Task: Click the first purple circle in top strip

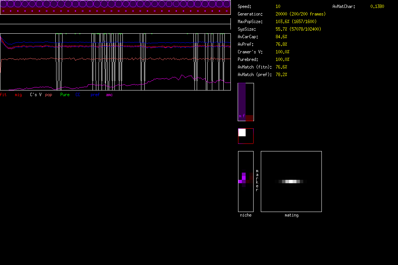Action: point(4,4)
